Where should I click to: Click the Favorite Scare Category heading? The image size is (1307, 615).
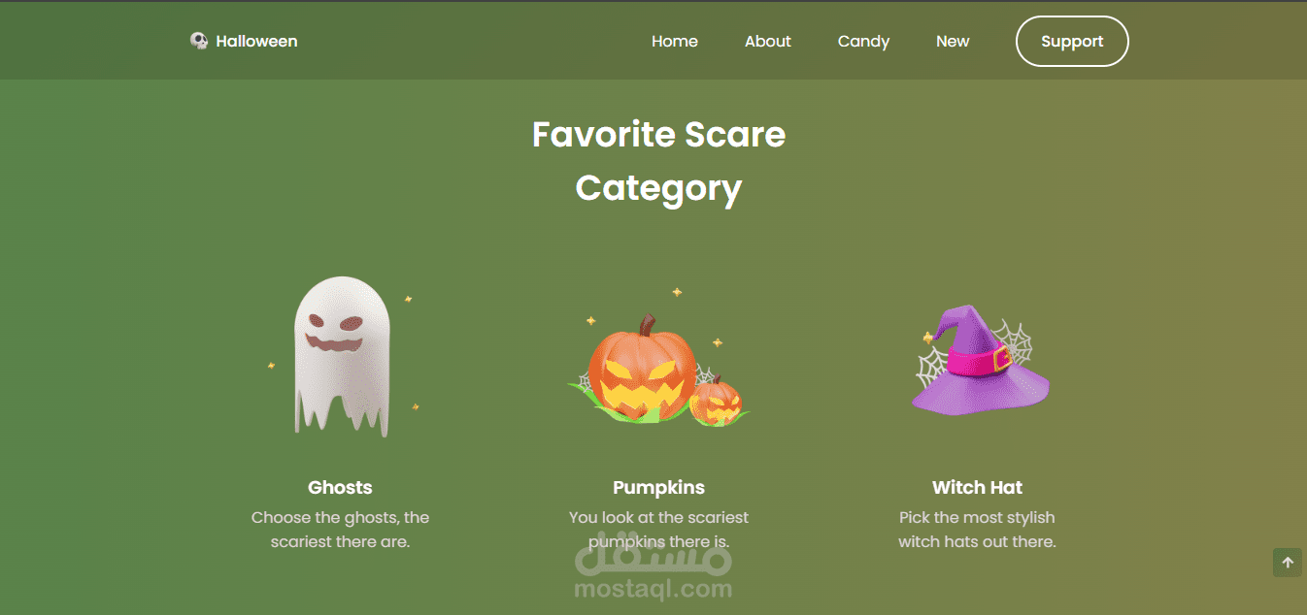click(x=658, y=160)
